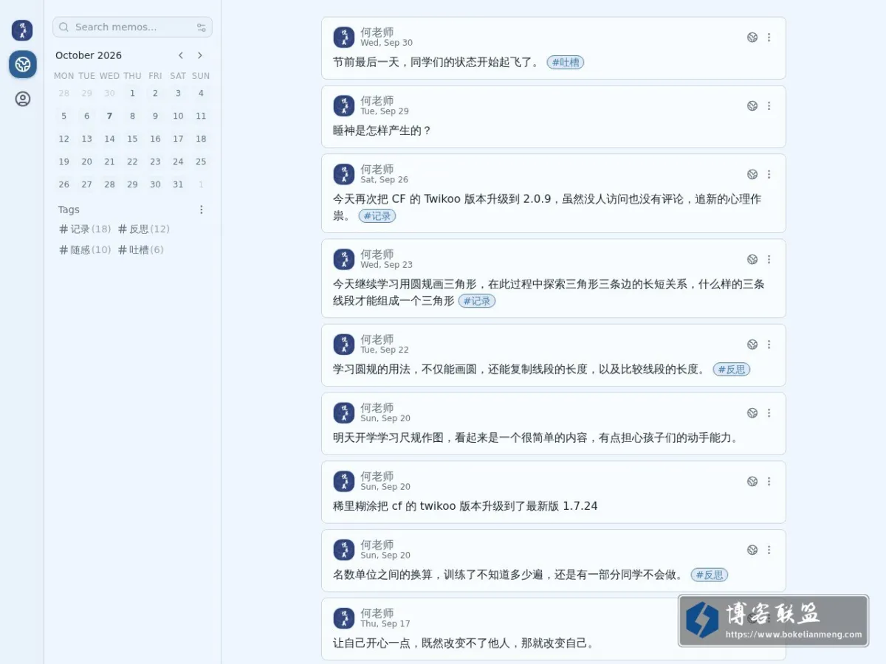Screen dimensions: 886x664
Task: Click memo text 睡神是怎样产生的？
Action: point(382,131)
